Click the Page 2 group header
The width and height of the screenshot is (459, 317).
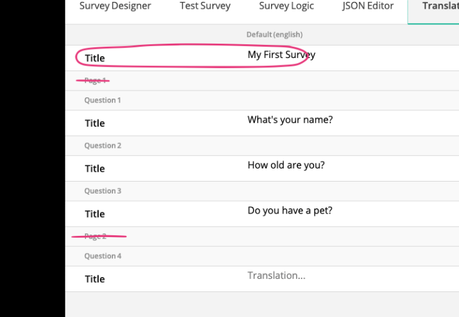coord(96,237)
